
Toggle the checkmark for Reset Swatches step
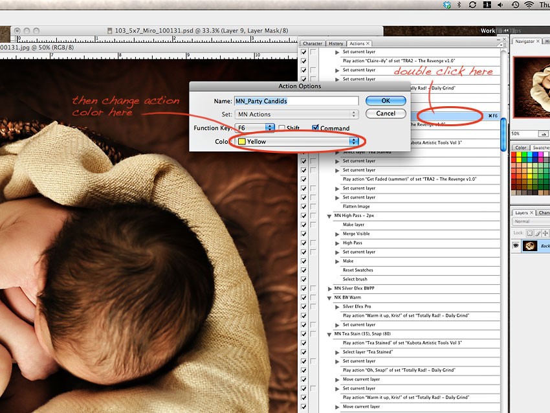[x=303, y=271]
